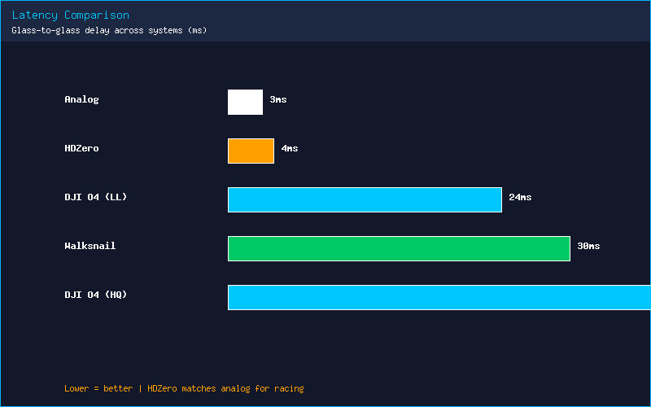
Task: Select the Walksnail row label
Action: coord(90,246)
